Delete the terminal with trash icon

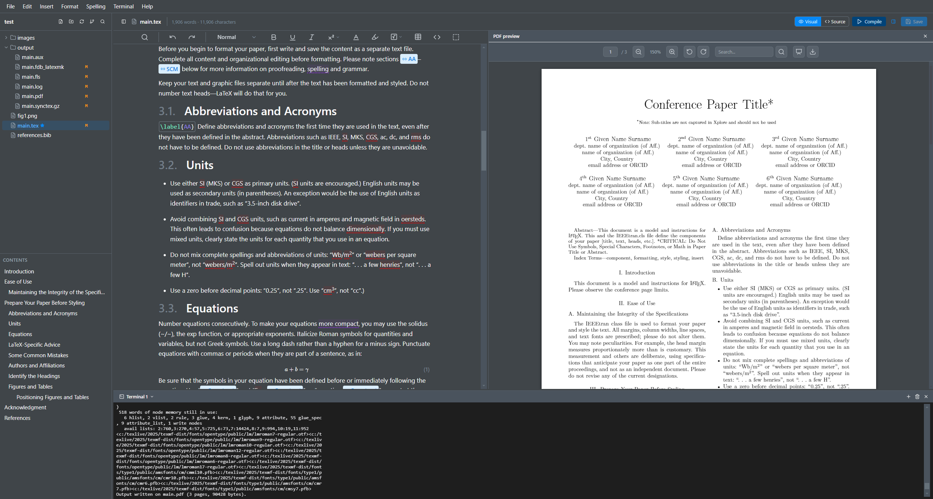point(917,397)
